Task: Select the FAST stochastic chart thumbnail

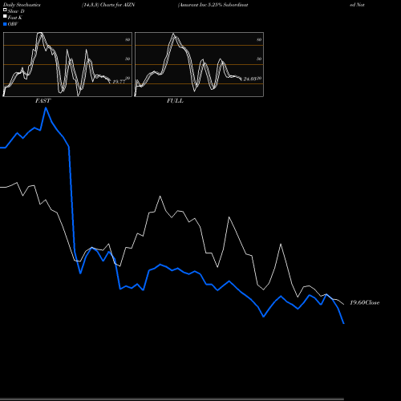Action: click(67, 64)
